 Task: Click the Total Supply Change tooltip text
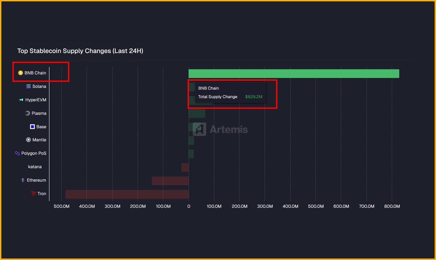[x=217, y=97]
